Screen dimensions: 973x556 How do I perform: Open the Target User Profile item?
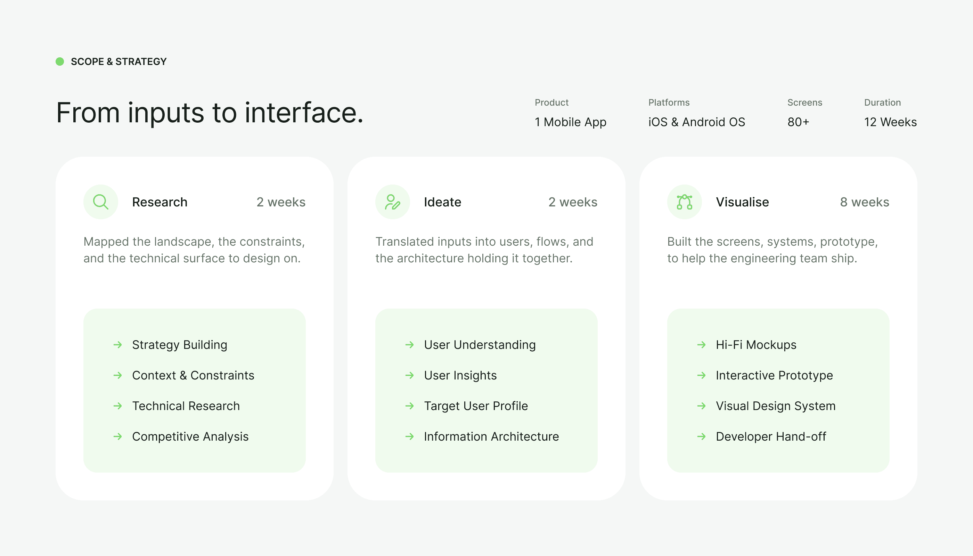click(x=476, y=406)
